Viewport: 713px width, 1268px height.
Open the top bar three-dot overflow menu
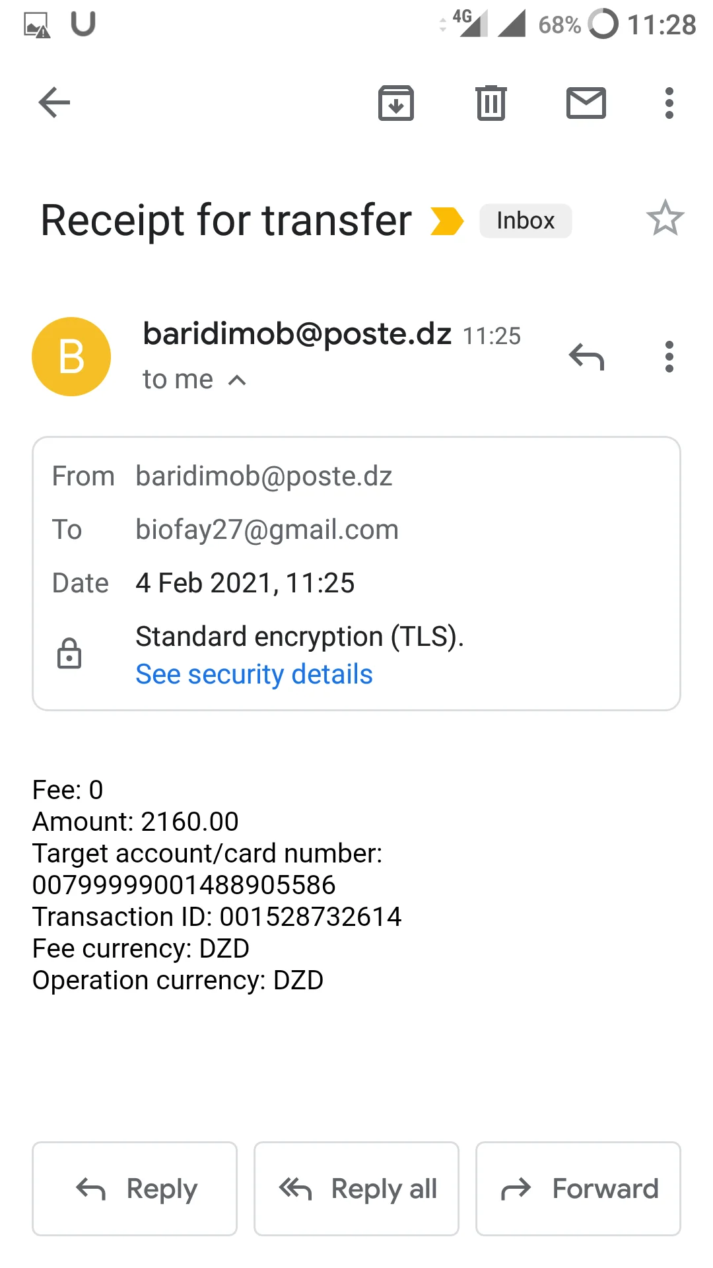[669, 103]
